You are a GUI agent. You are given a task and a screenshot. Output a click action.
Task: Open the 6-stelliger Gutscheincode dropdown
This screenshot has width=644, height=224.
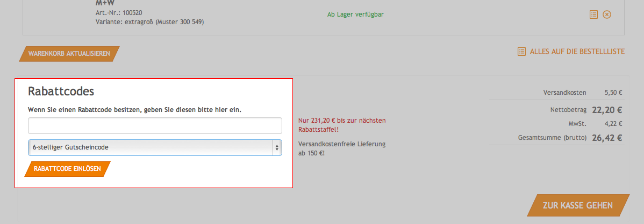pyautogui.click(x=151, y=147)
